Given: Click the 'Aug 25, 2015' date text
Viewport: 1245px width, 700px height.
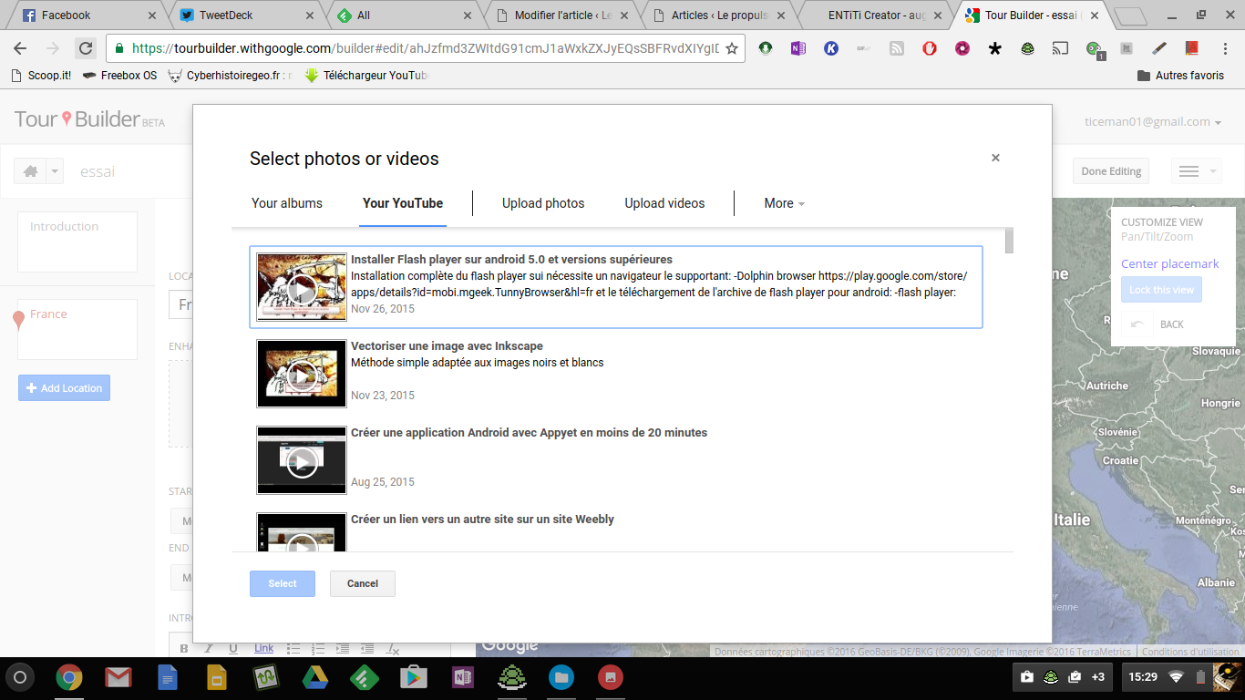Looking at the screenshot, I should (383, 482).
